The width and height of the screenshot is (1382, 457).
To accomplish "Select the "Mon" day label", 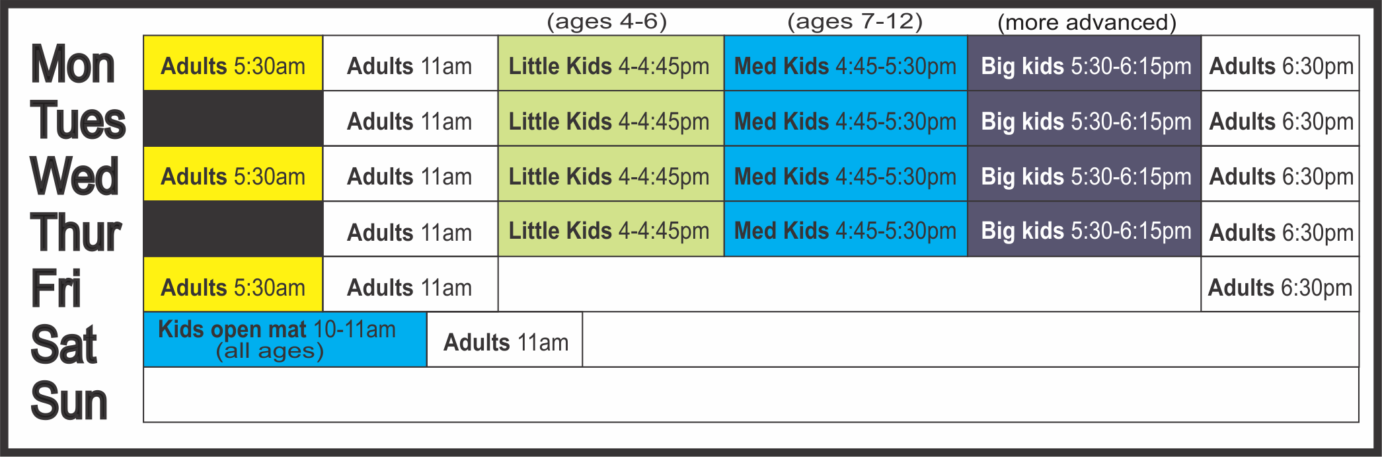I will pyautogui.click(x=73, y=64).
